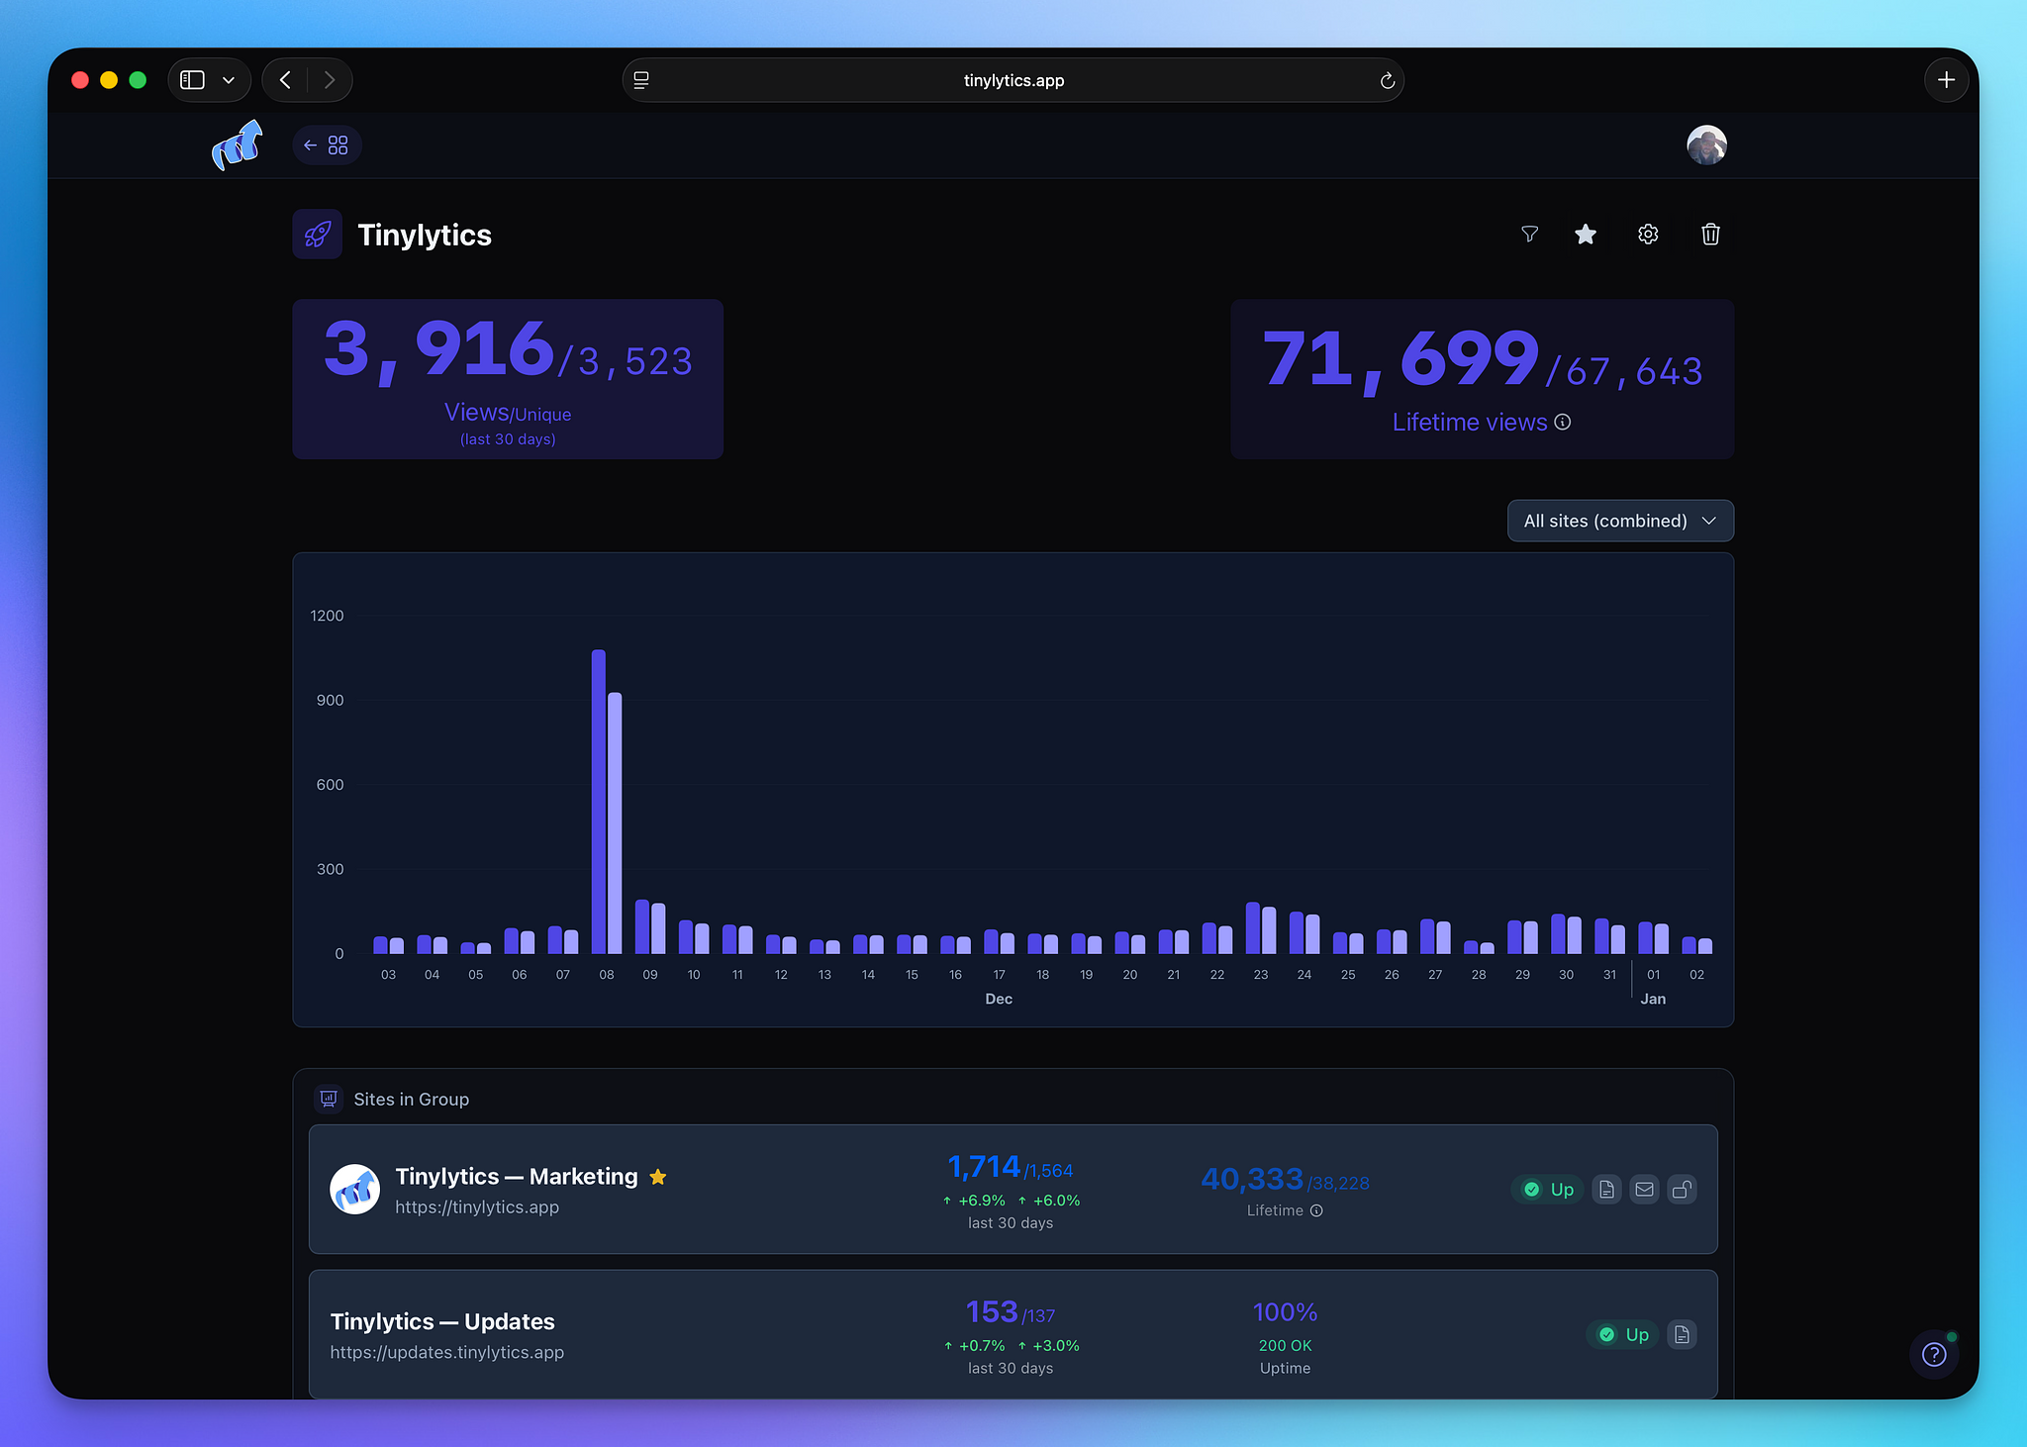This screenshot has width=2027, height=1447.
Task: Open the document icon for Updates site
Action: [1682, 1334]
